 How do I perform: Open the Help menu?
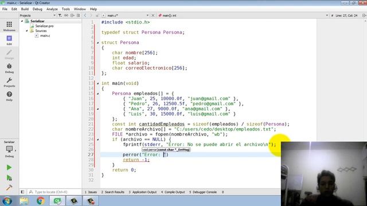coord(93,9)
